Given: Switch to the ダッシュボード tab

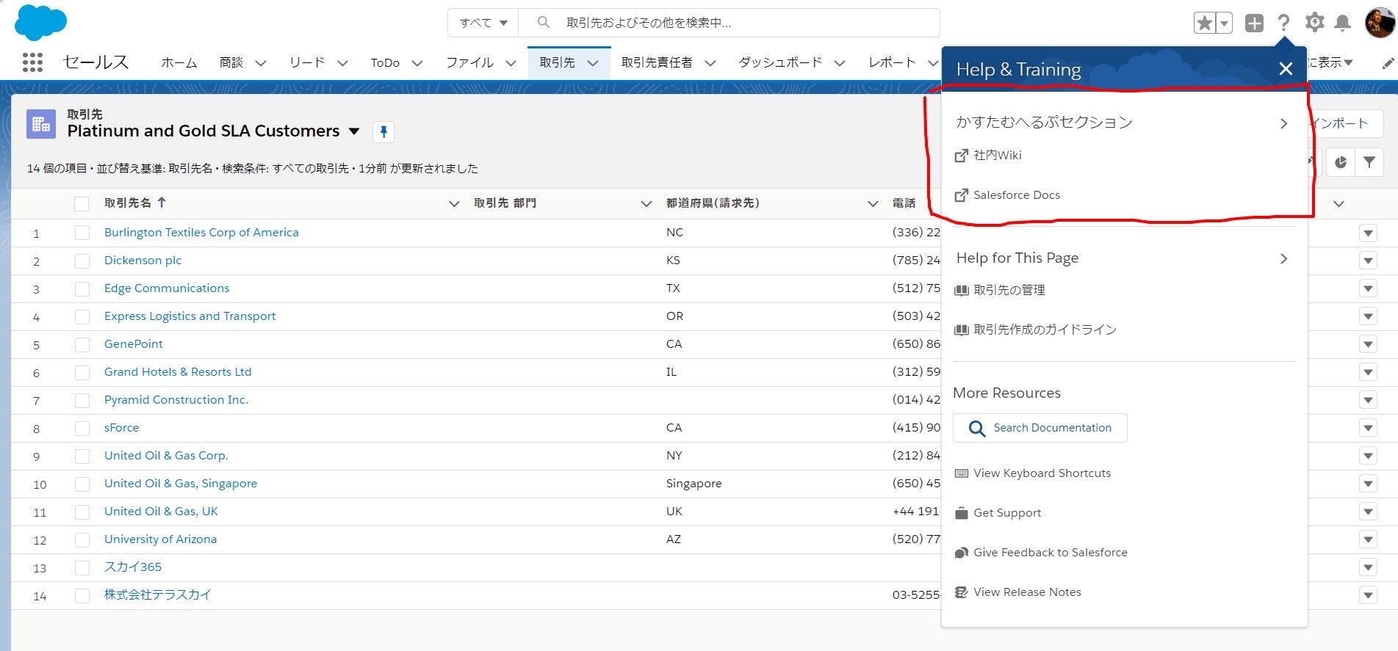Looking at the screenshot, I should pos(780,62).
